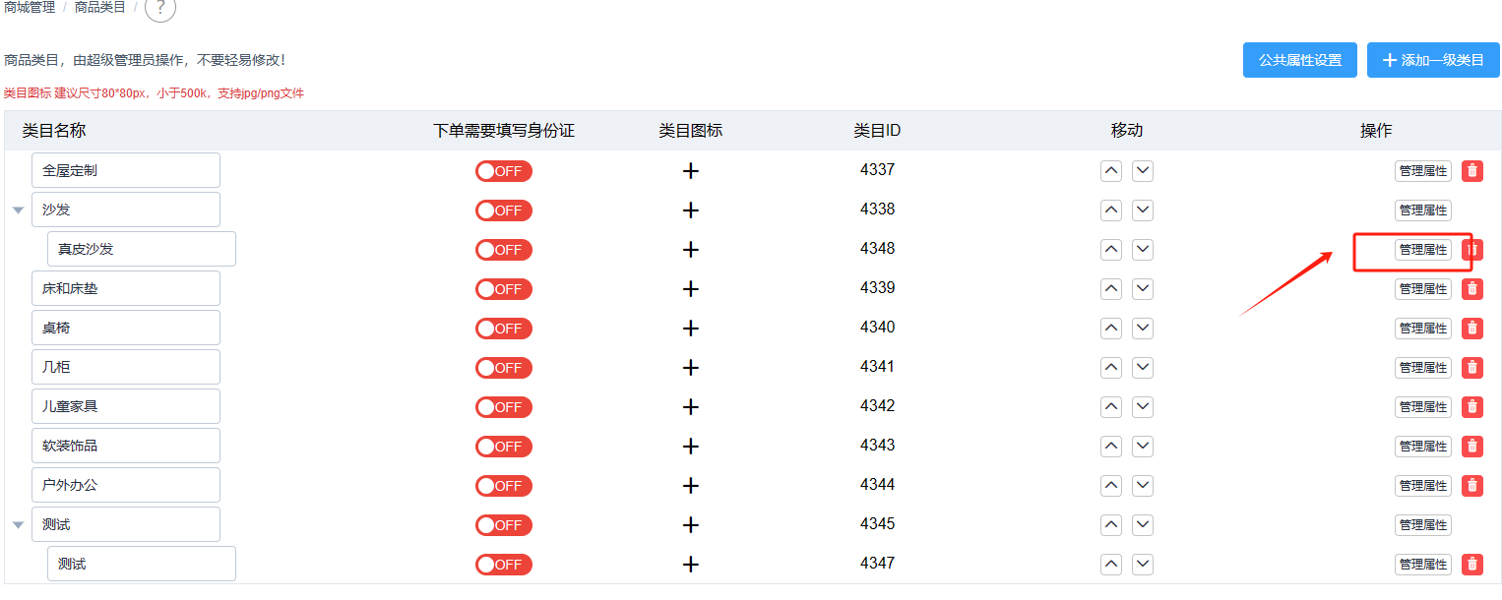Click the help question mark icon in breadcrumb
Viewport: 1502px width, 600px height.
point(160,8)
